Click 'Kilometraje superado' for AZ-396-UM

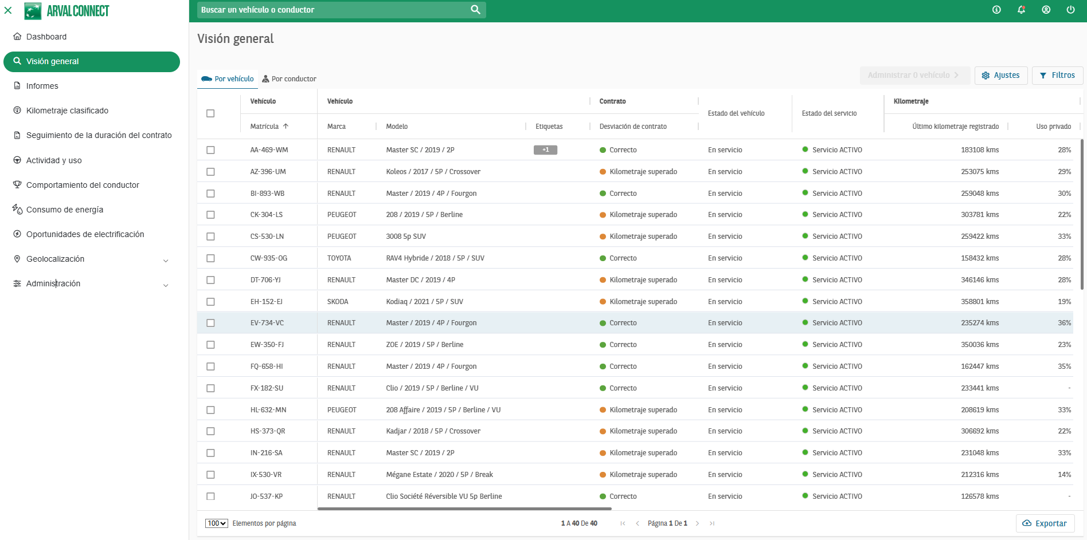click(643, 172)
